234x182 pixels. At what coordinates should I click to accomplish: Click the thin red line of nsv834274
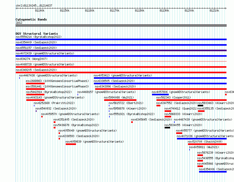point(121,61)
